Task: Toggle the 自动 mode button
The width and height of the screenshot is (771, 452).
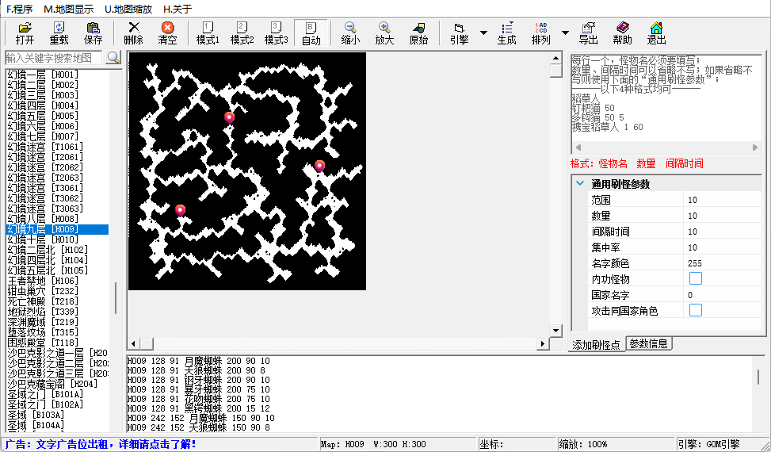Action: point(311,33)
